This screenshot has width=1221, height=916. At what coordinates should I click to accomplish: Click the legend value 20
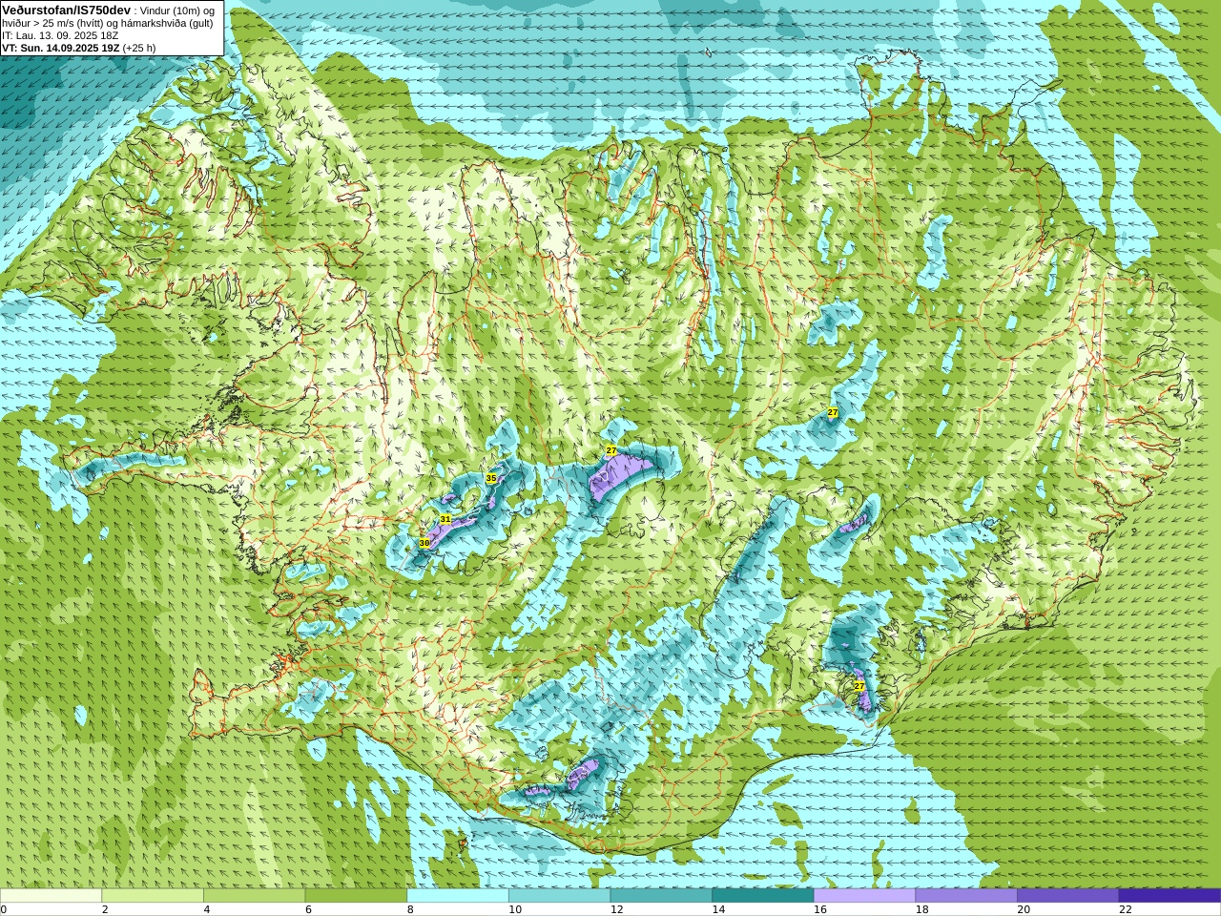tap(1024, 909)
